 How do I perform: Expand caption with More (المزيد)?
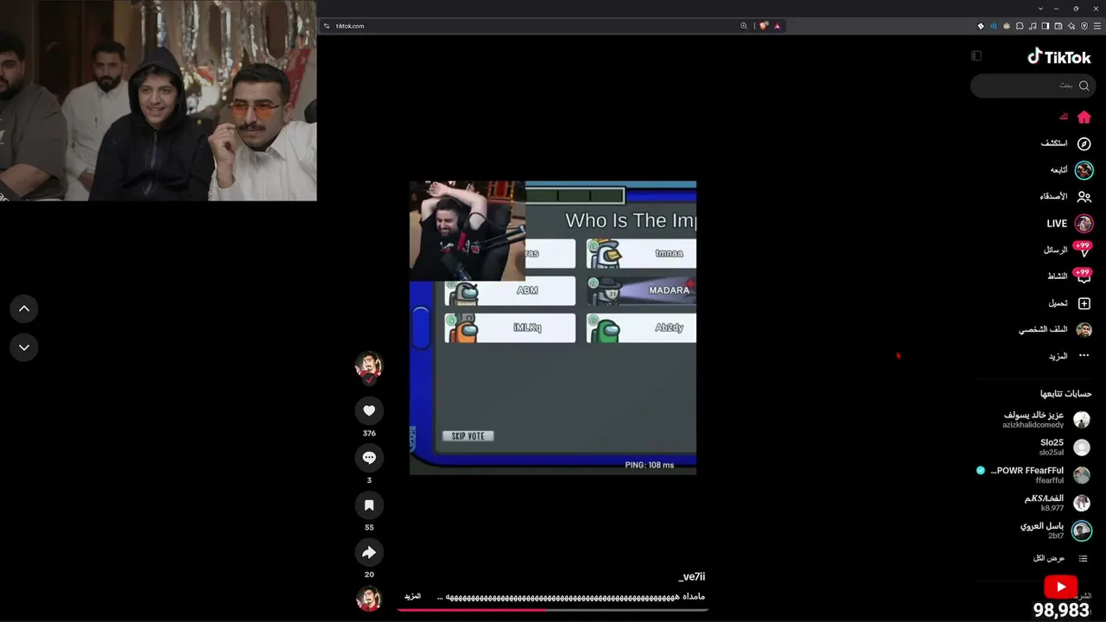(413, 597)
